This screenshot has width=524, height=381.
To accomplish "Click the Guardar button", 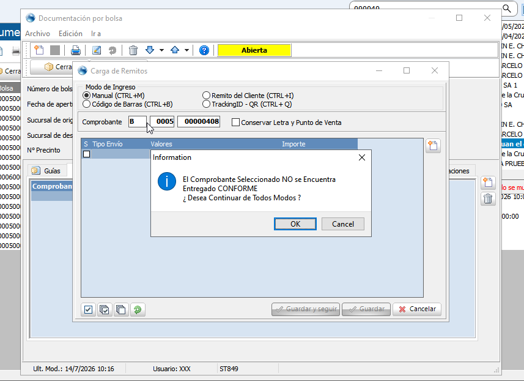I will coord(366,309).
